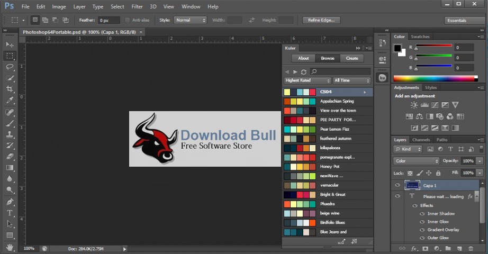
Task: Click the Refine Edge button
Action: point(321,20)
